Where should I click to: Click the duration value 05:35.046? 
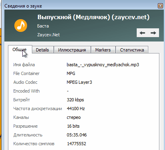[x=77, y=135]
